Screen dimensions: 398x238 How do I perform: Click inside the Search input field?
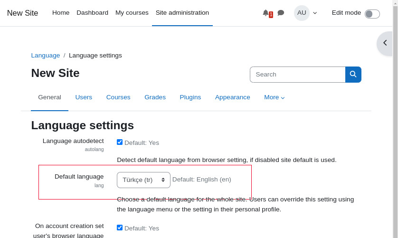pos(297,75)
